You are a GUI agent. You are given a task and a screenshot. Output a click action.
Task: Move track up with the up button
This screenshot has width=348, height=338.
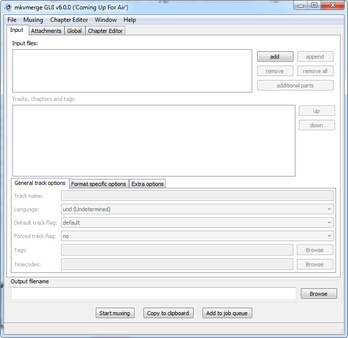click(317, 111)
